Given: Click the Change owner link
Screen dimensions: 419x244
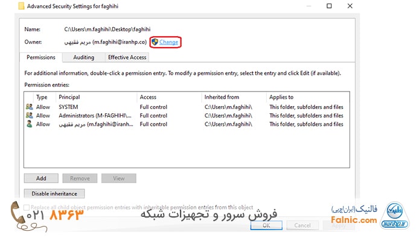Looking at the screenshot, I should point(168,42).
